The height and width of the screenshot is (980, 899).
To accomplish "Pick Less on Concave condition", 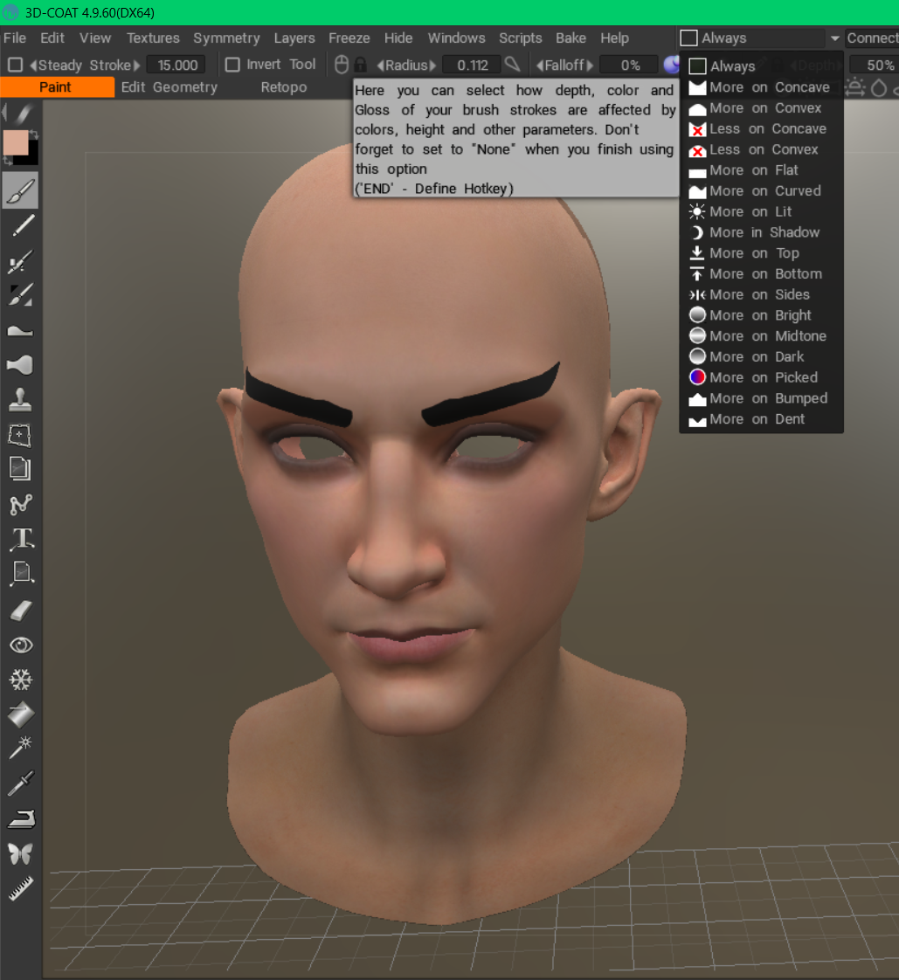I will click(762, 128).
